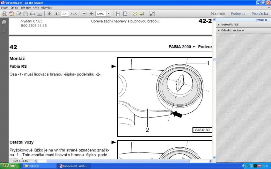This screenshot has width=271, height=169.
Task: Click the page number field
Action: (x=65, y=14)
